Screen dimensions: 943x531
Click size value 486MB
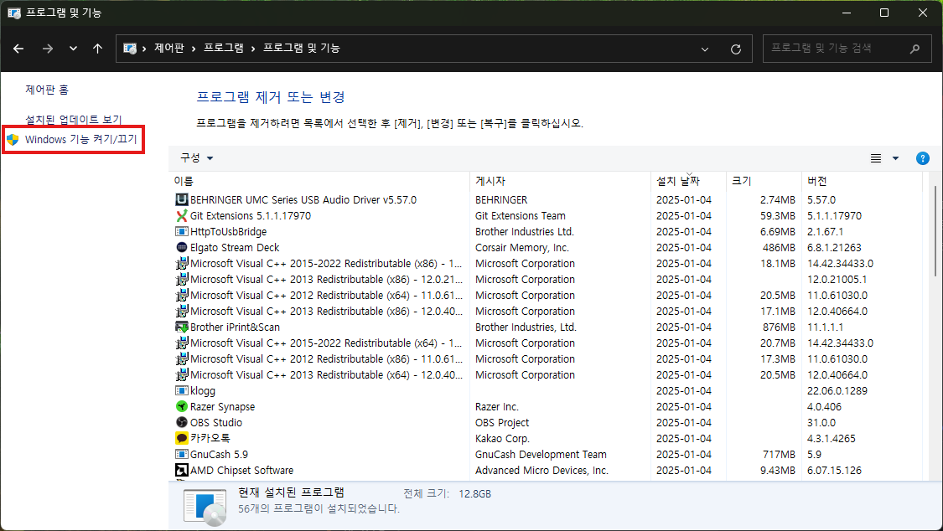point(779,247)
